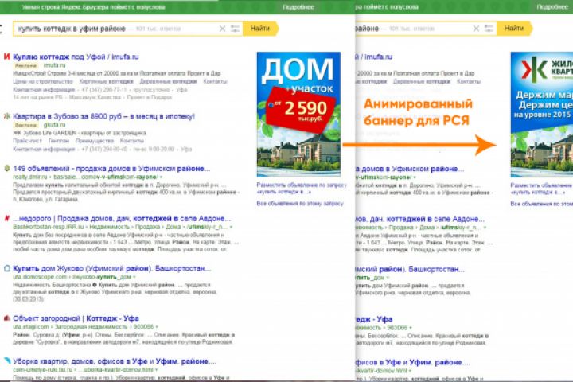Click the 'Найти' button in the left screenshot
The width and height of the screenshot is (573, 382).
[260, 28]
